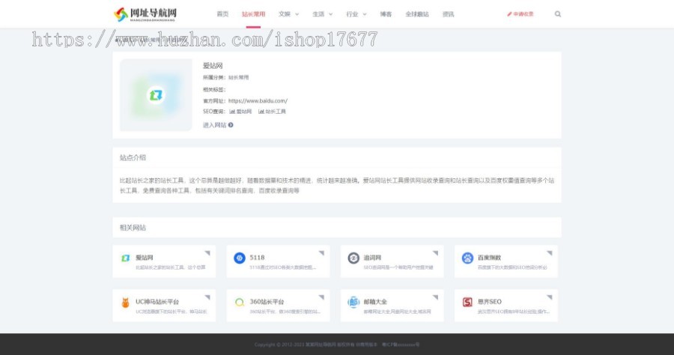Open the 5118 card title
The image size is (674, 355).
pyautogui.click(x=257, y=258)
